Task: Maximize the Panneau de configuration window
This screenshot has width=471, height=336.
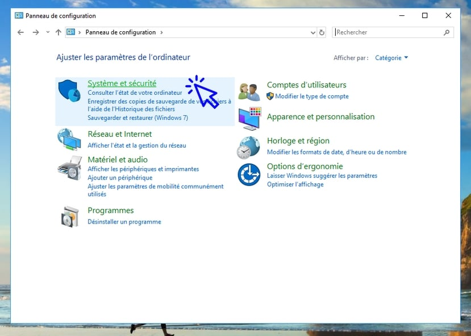Action: tap(425, 15)
